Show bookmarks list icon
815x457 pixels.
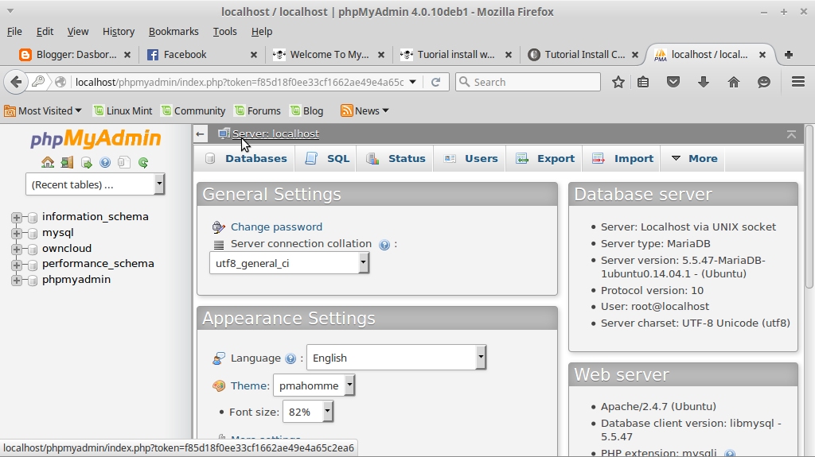tap(643, 82)
